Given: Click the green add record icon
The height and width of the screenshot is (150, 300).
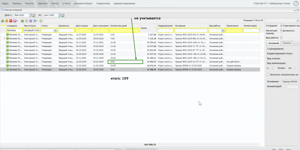Looking at the screenshot, I should tap(2, 20).
